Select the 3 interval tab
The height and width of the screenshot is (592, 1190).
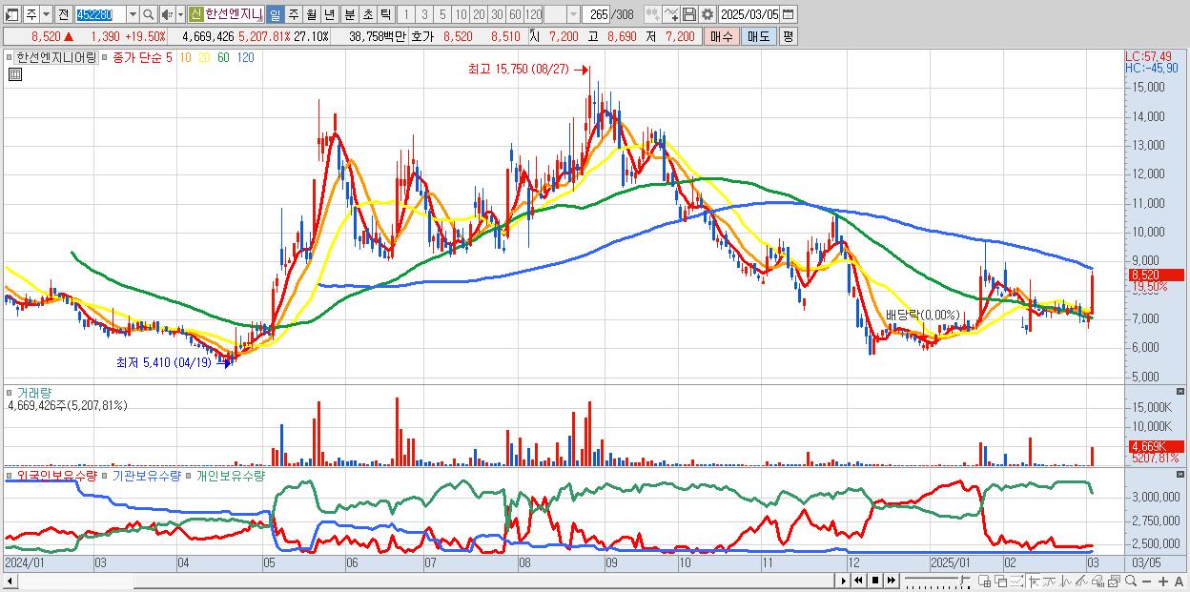tap(424, 14)
